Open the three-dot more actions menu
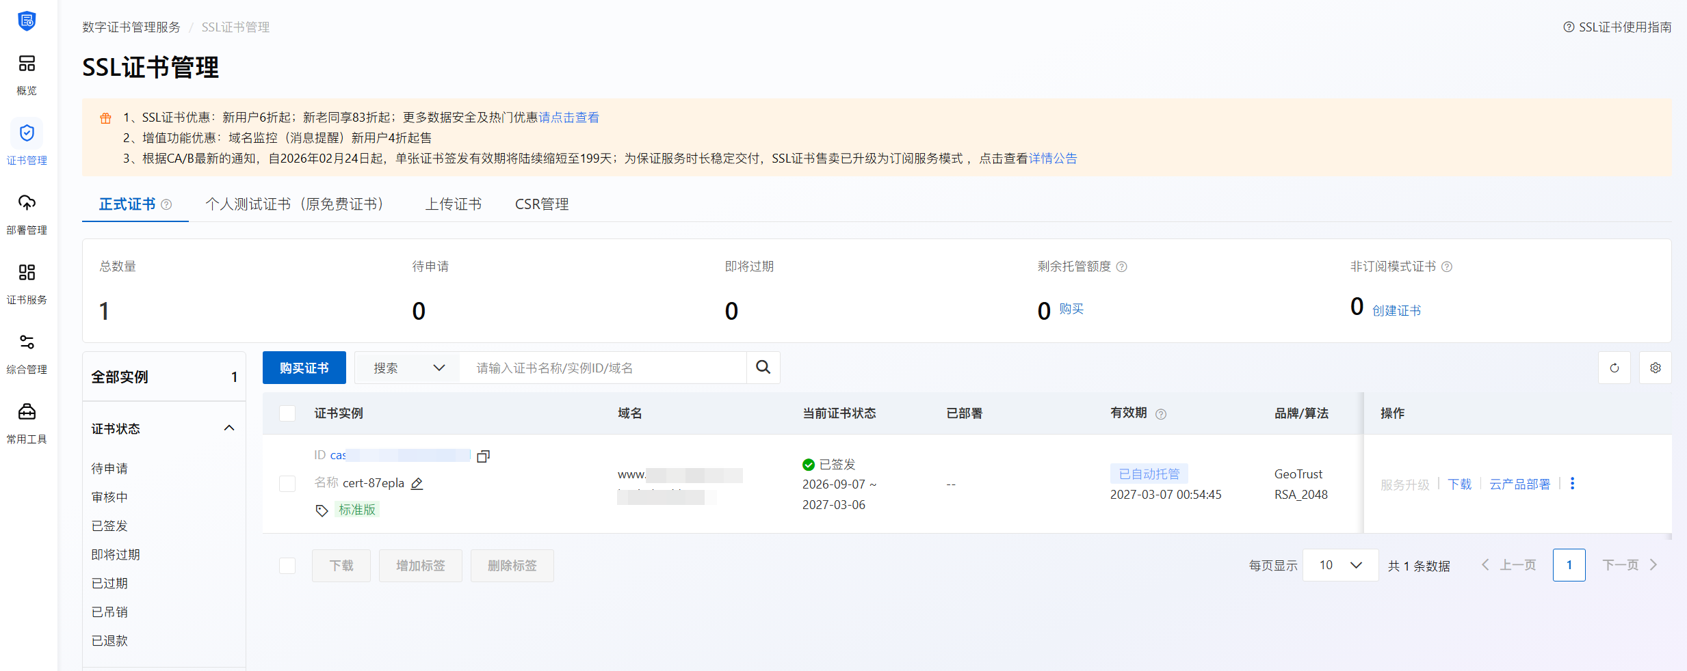1687x671 pixels. [x=1573, y=483]
